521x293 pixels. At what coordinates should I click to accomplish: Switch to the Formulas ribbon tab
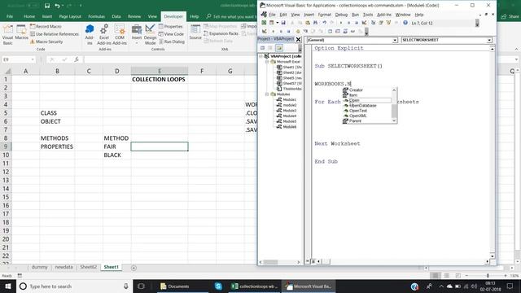coord(96,16)
